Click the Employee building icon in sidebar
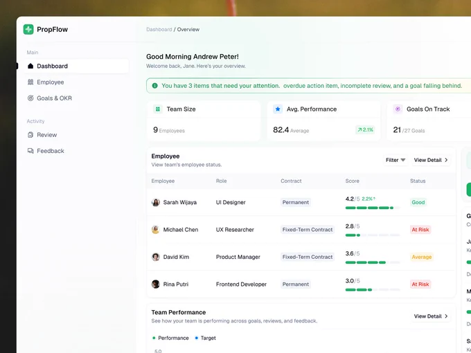This screenshot has width=471, height=353. click(30, 82)
